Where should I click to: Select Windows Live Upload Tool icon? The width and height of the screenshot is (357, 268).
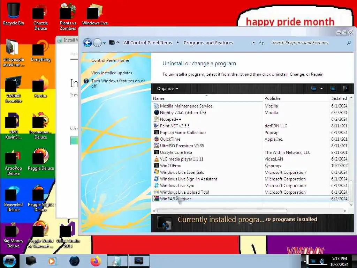point(156,192)
